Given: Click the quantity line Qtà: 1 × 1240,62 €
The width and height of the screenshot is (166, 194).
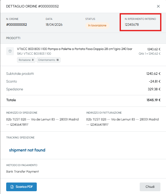Looking at the screenshot, I should (x=150, y=54).
